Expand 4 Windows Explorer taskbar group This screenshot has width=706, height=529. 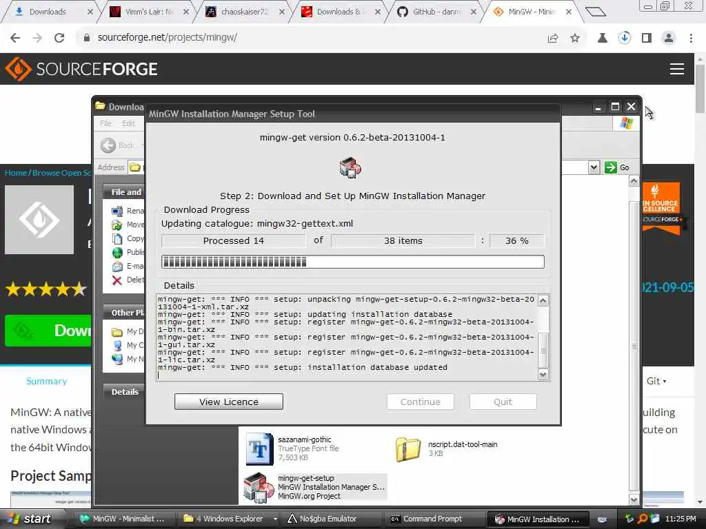tap(230, 519)
